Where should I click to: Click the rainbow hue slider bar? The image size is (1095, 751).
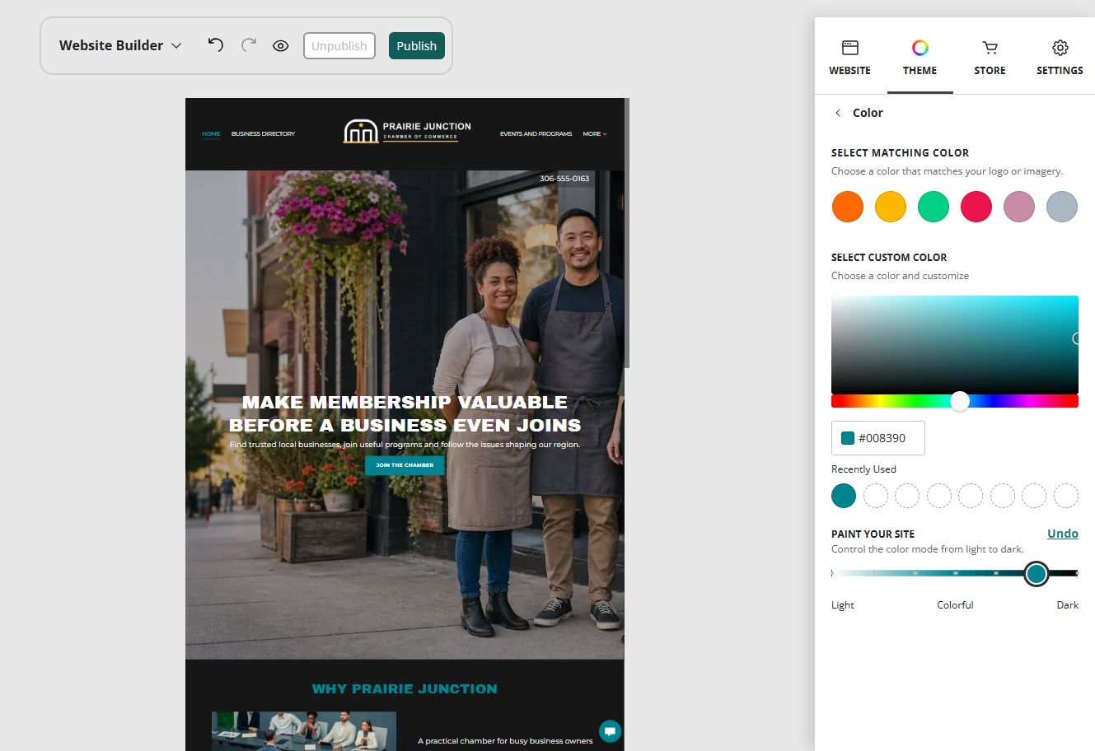(x=955, y=401)
